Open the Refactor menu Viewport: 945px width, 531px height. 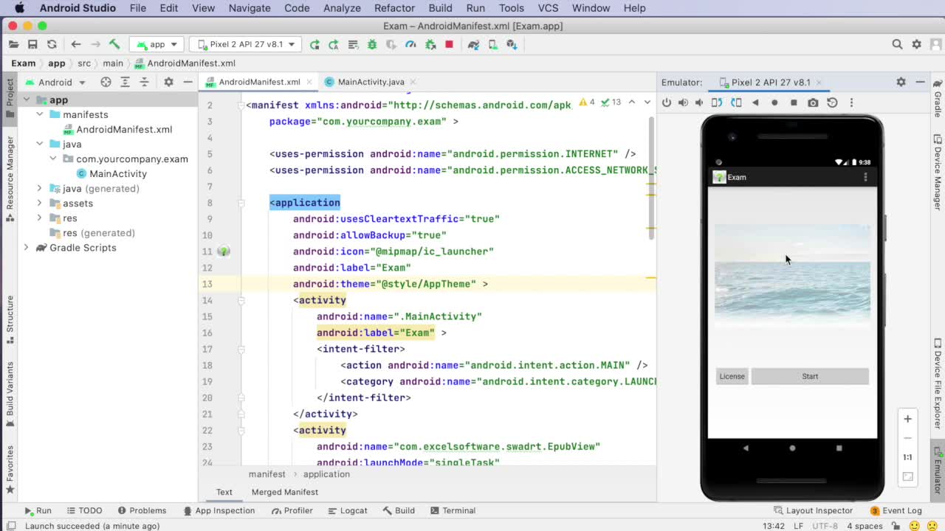pos(394,8)
